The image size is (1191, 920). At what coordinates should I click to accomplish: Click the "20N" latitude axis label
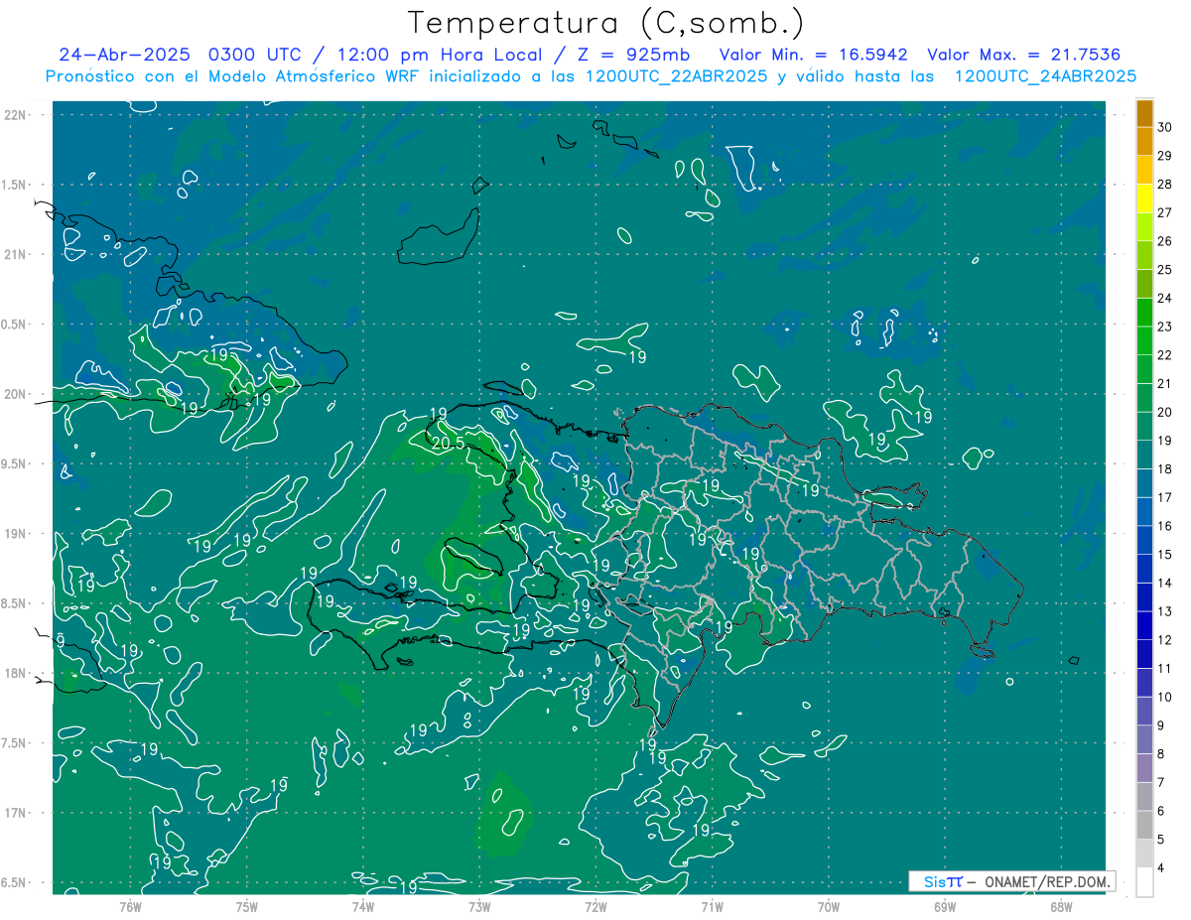click(x=16, y=394)
